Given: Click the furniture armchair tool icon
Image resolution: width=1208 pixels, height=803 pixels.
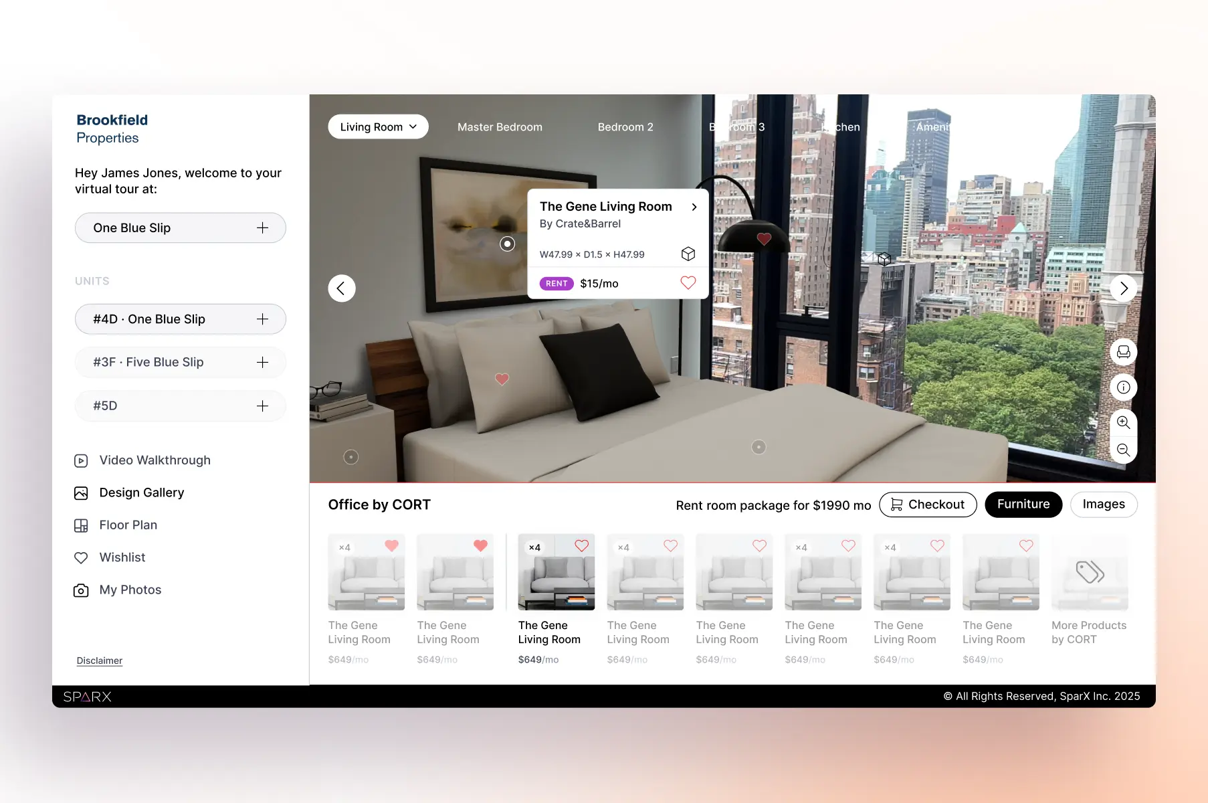Looking at the screenshot, I should click(1124, 352).
